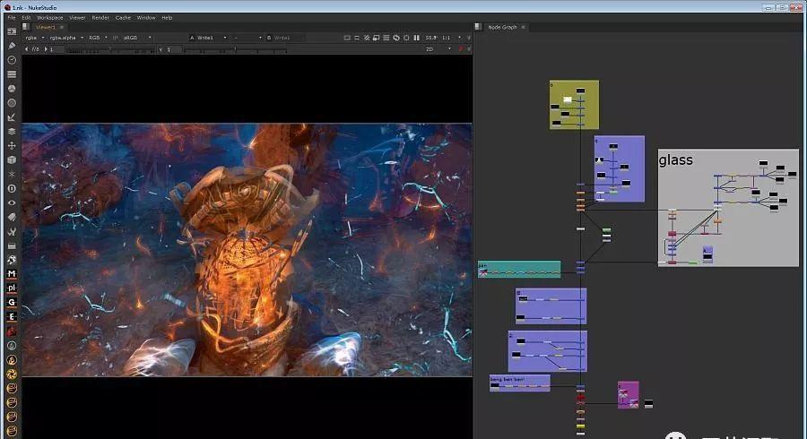Click the Node Graph pane layout icon
This screenshot has width=807, height=439.
point(478,27)
